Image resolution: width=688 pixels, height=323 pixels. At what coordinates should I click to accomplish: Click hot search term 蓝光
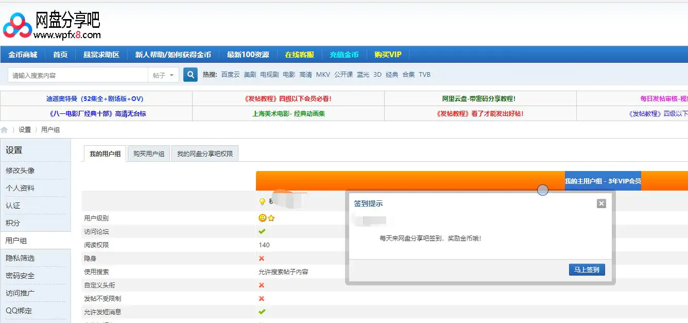pos(363,75)
